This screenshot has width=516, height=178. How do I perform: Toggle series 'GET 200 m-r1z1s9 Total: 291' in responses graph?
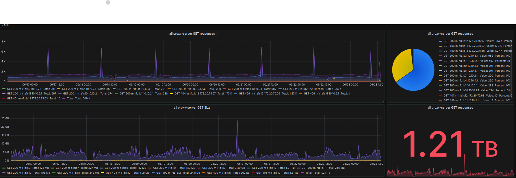tap(29, 89)
